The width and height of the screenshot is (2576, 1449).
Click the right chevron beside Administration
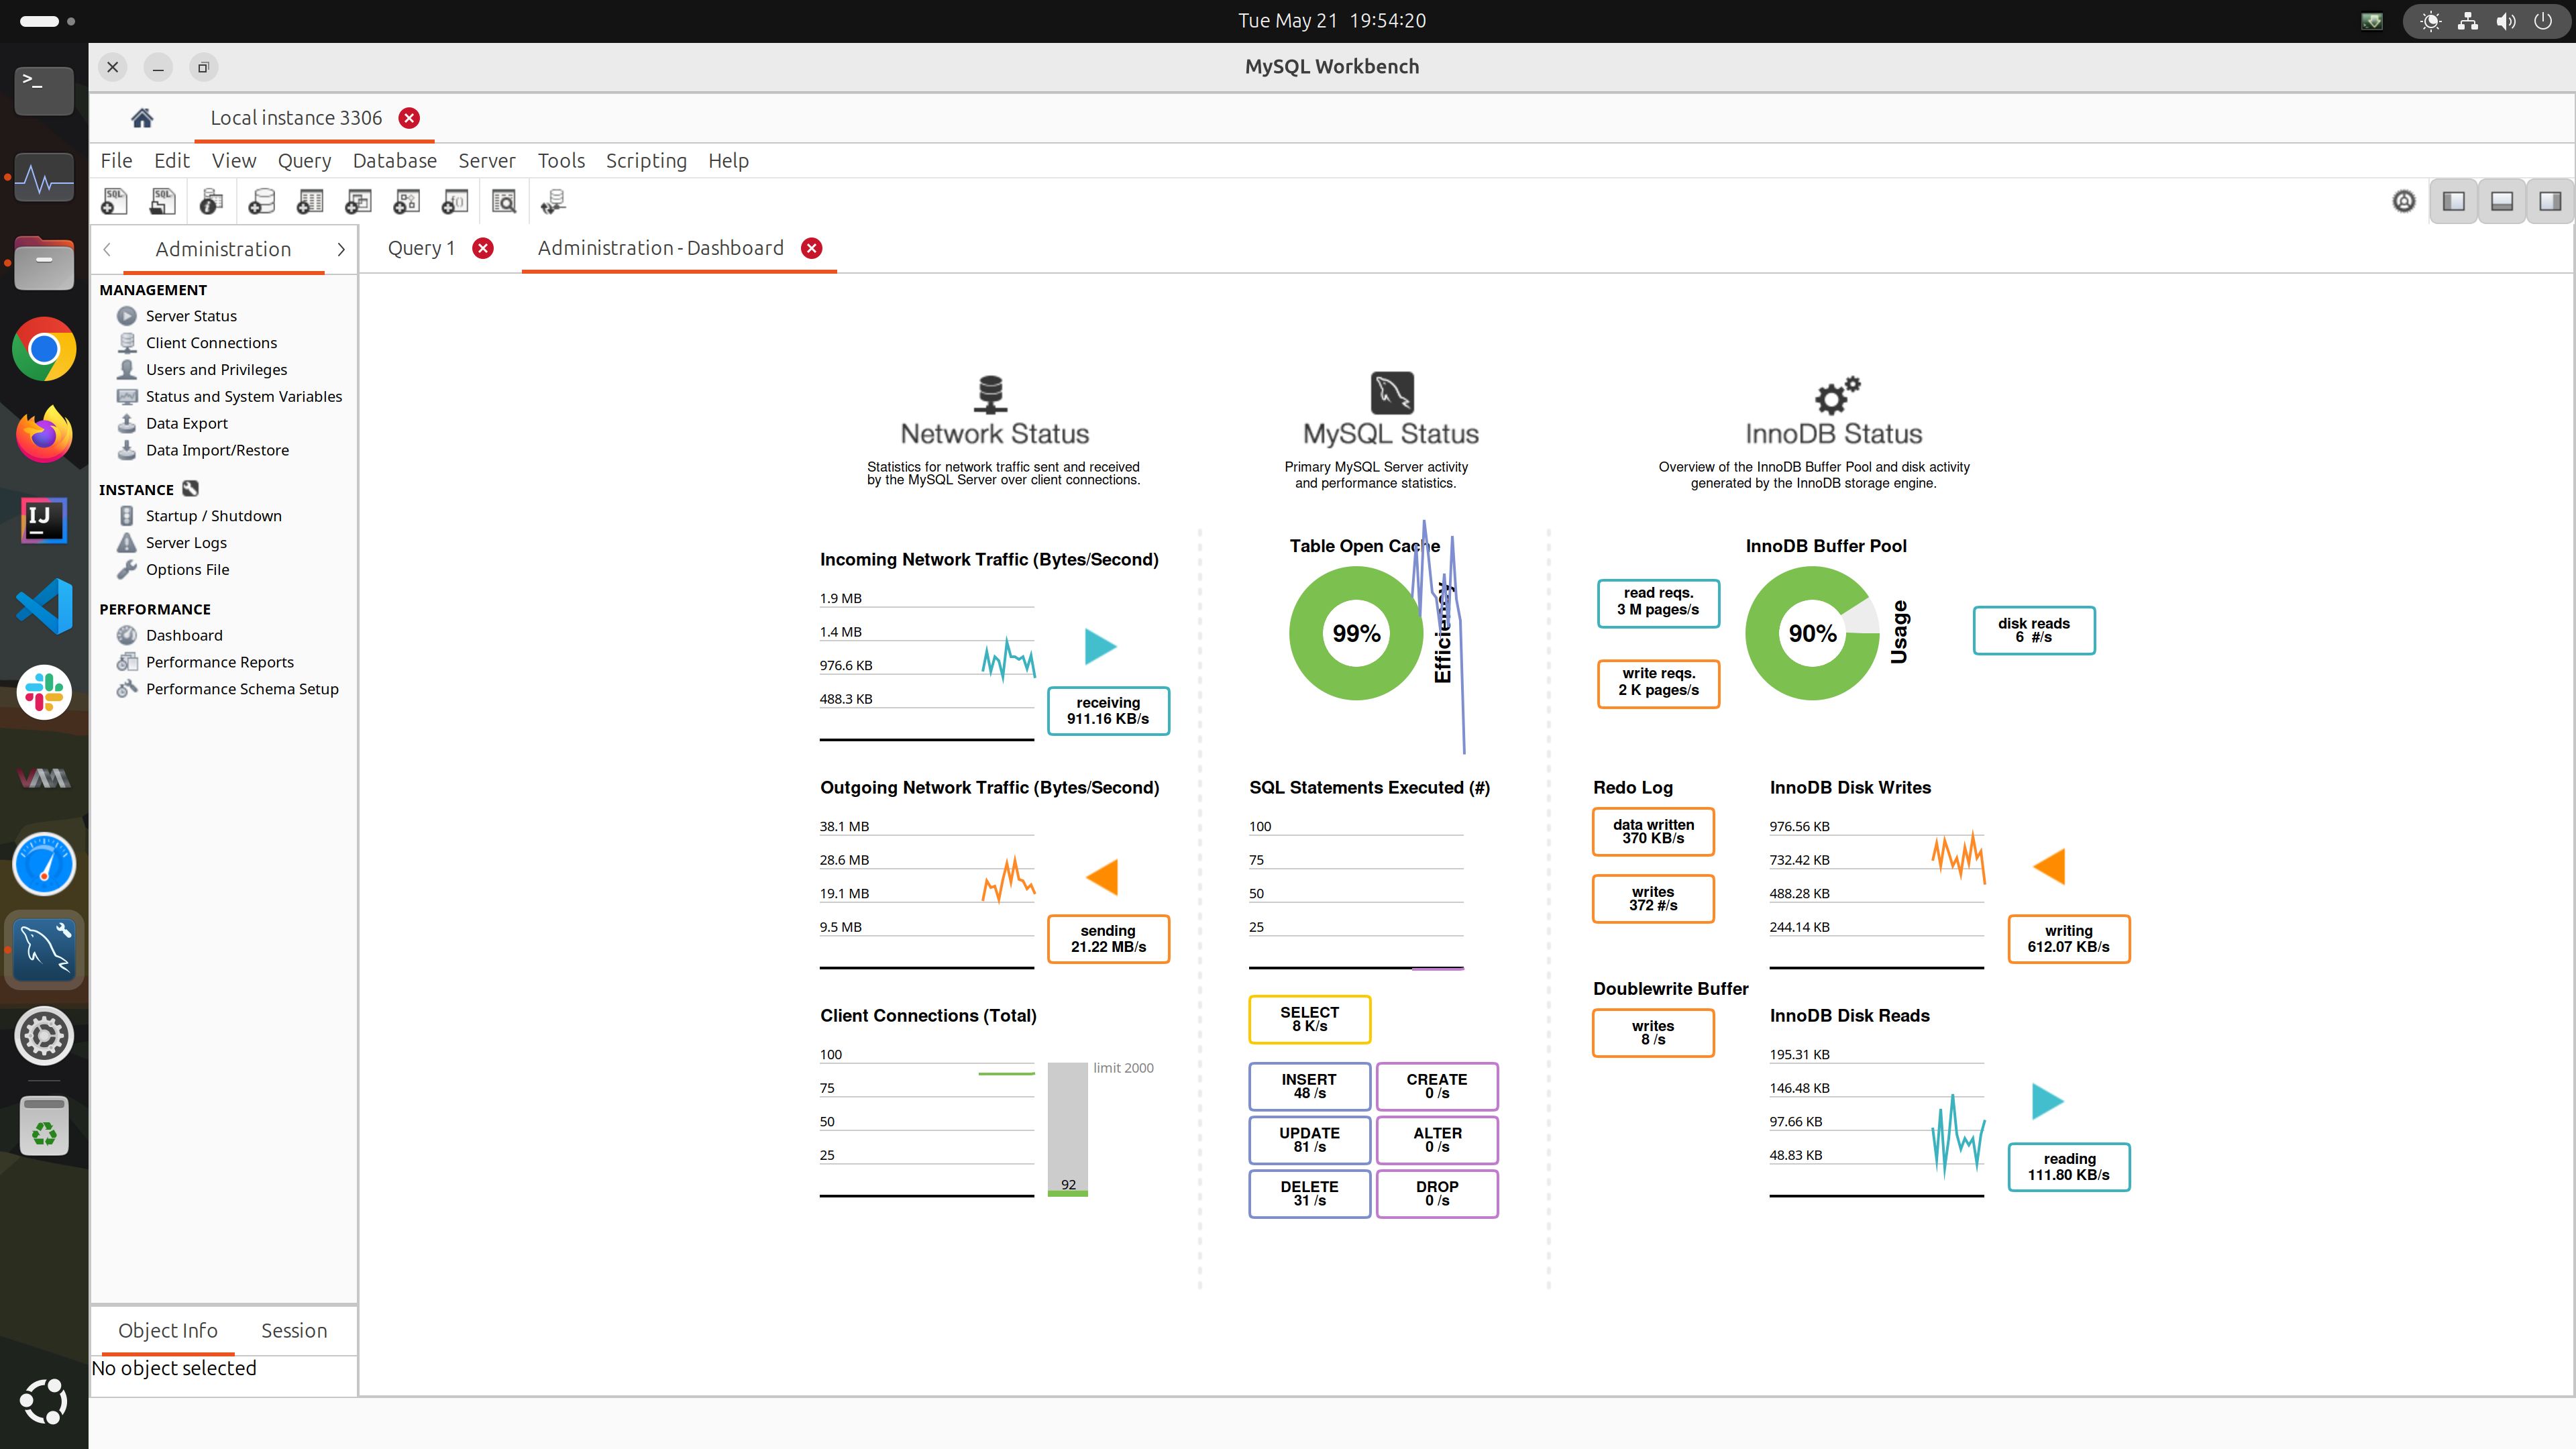(x=341, y=249)
